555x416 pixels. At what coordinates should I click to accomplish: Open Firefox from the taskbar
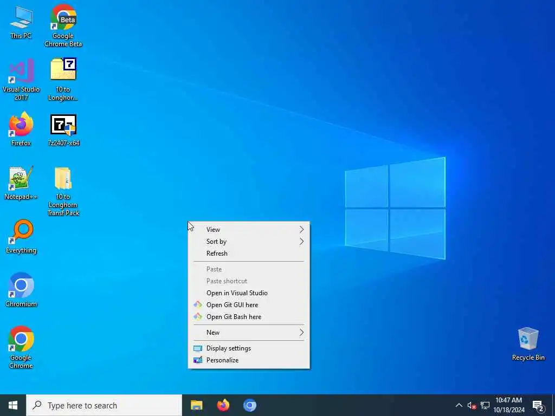pos(223,405)
